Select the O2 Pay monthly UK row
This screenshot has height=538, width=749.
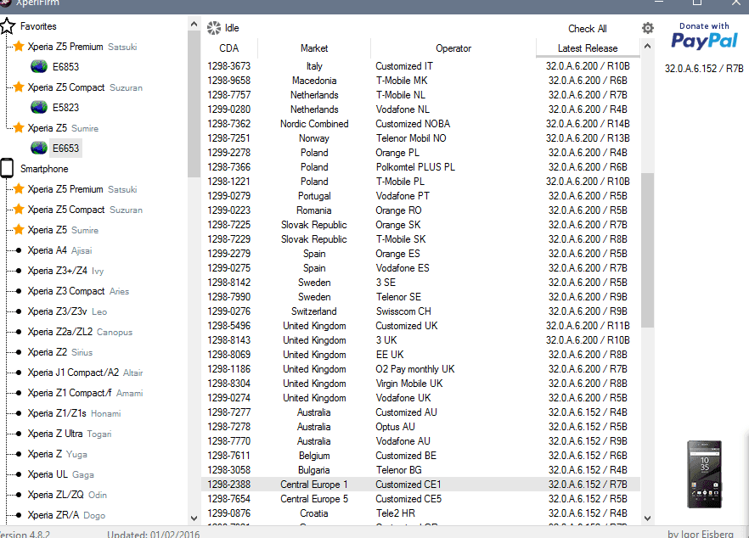(x=420, y=369)
